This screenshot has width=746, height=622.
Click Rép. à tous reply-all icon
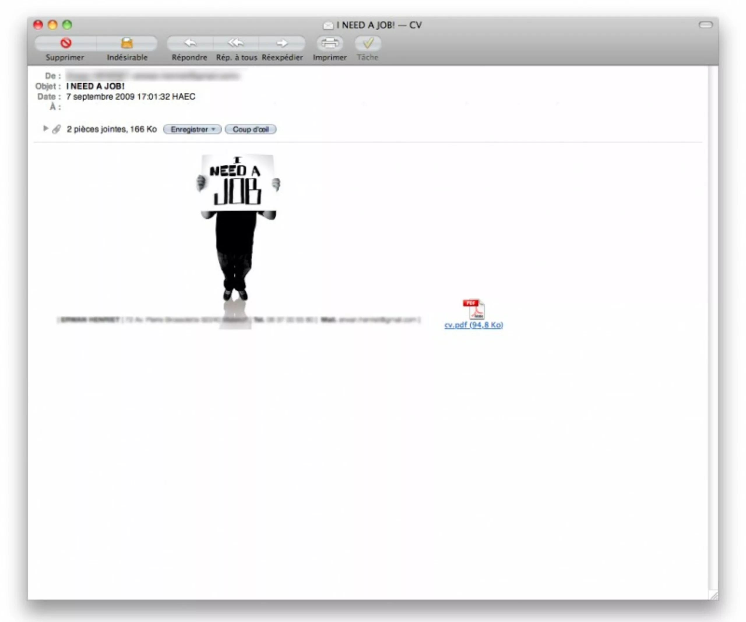236,43
